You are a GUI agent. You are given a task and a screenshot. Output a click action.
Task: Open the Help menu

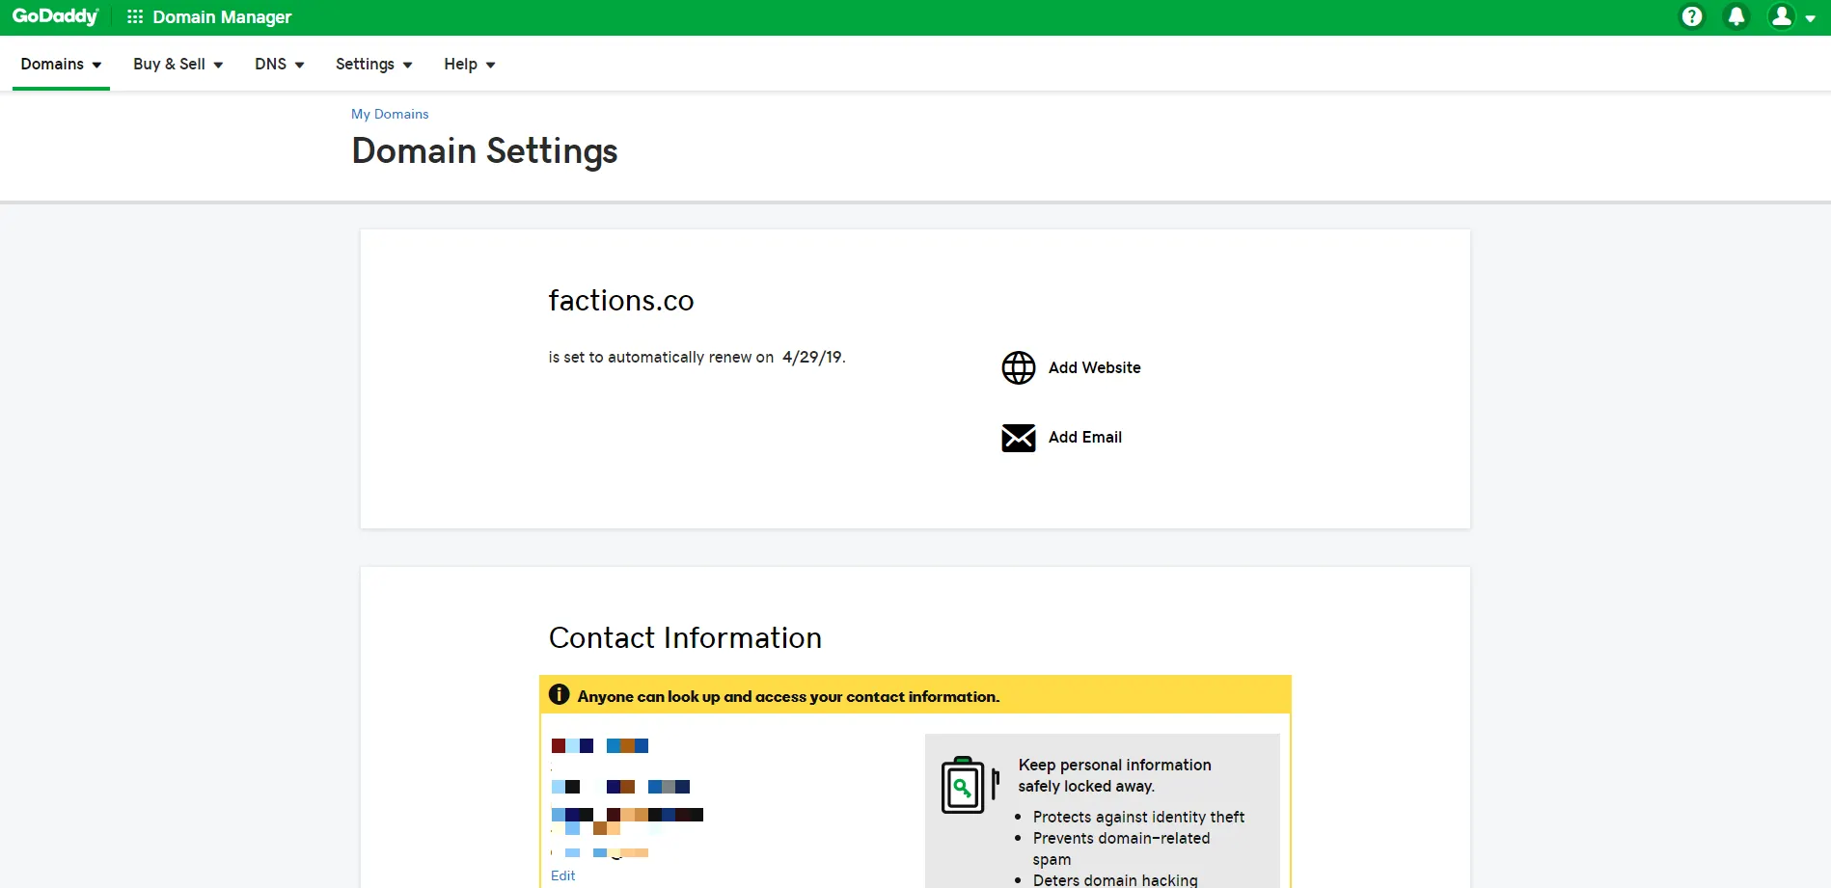[x=470, y=64]
